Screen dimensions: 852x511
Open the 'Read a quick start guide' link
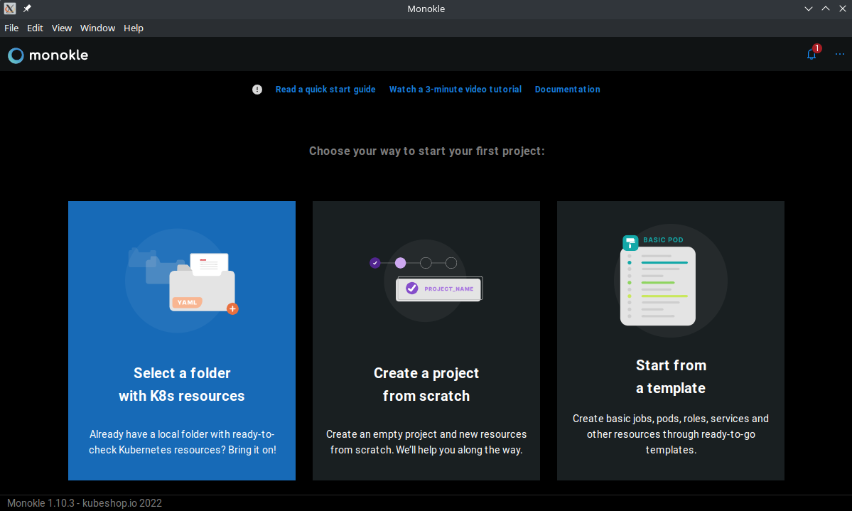[325, 90]
